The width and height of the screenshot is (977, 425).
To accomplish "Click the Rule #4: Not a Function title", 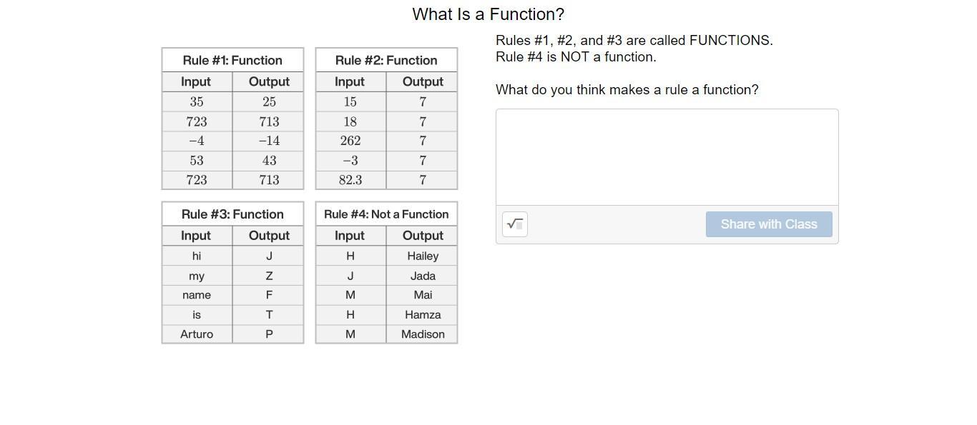I will 386,214.
